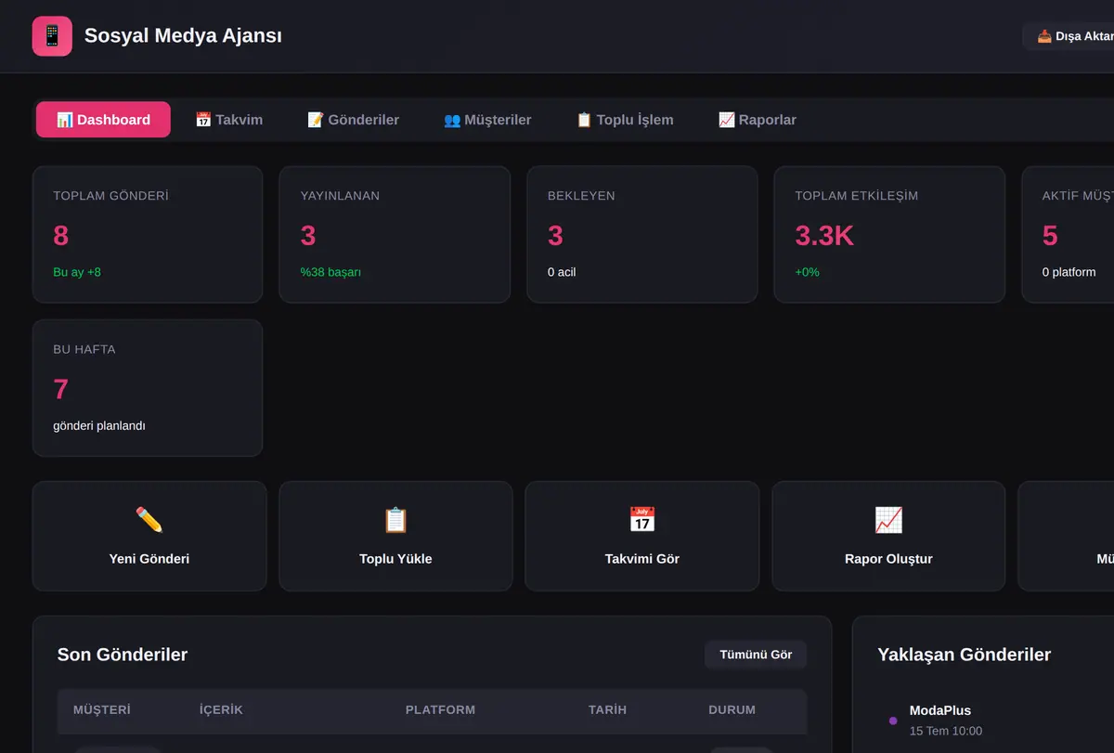Image resolution: width=1114 pixels, height=753 pixels.
Task: Click the DURUM column header
Action: click(x=732, y=710)
